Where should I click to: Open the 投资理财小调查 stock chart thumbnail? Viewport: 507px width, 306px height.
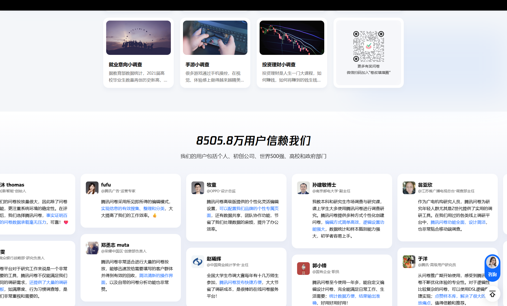(x=292, y=38)
